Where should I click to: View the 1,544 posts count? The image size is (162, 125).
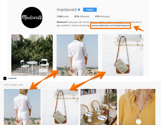click(x=63, y=16)
